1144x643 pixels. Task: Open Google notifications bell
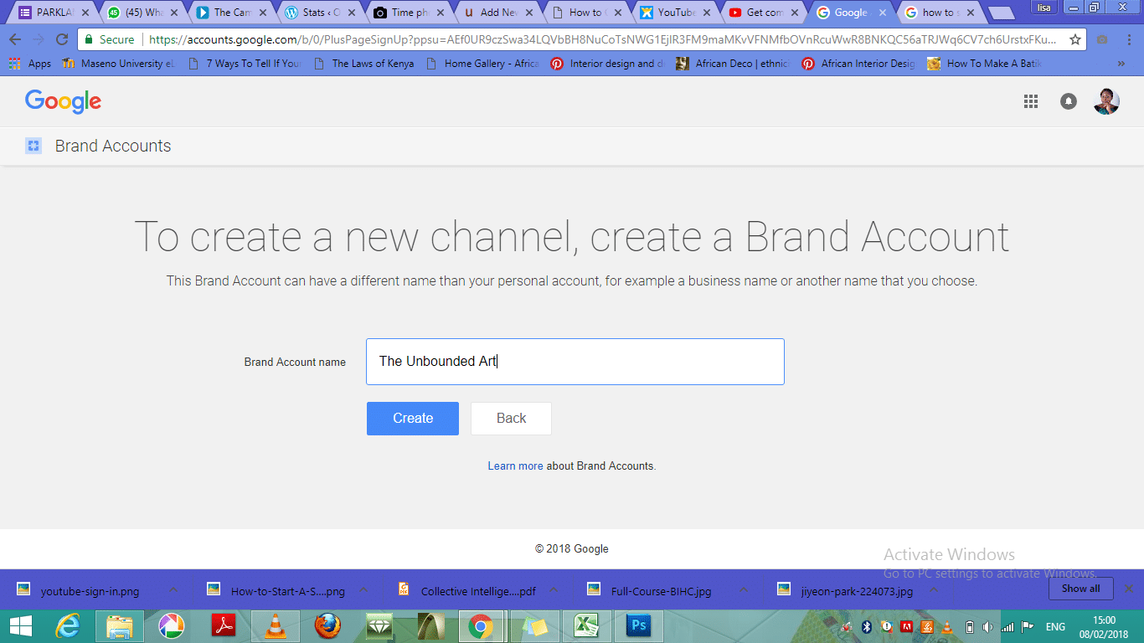[x=1069, y=101]
